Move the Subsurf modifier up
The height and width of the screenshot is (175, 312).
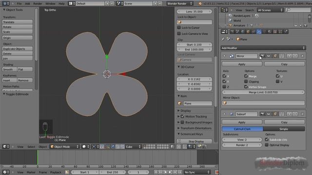[x=289, y=114]
